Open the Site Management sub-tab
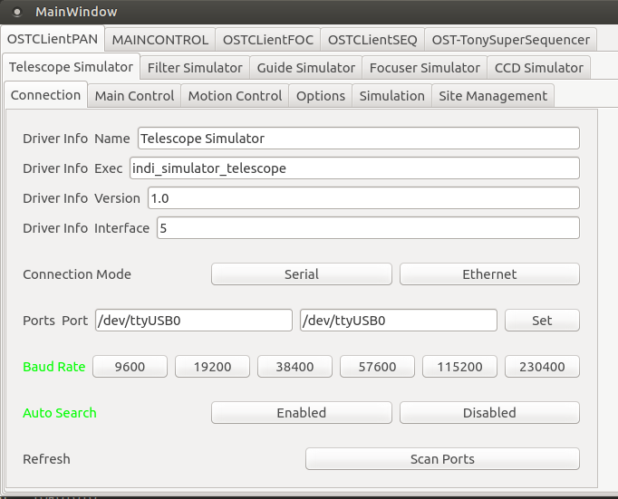The width and height of the screenshot is (618, 499). [x=493, y=96]
